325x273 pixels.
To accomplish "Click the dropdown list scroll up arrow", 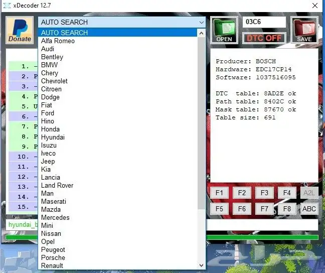I will tap(201, 33).
